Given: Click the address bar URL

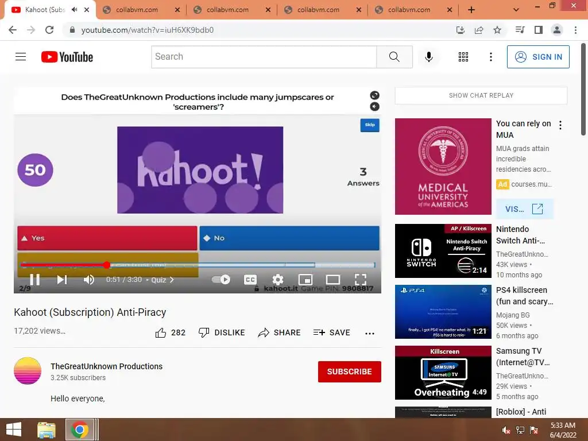Looking at the screenshot, I should pyautogui.click(x=148, y=30).
